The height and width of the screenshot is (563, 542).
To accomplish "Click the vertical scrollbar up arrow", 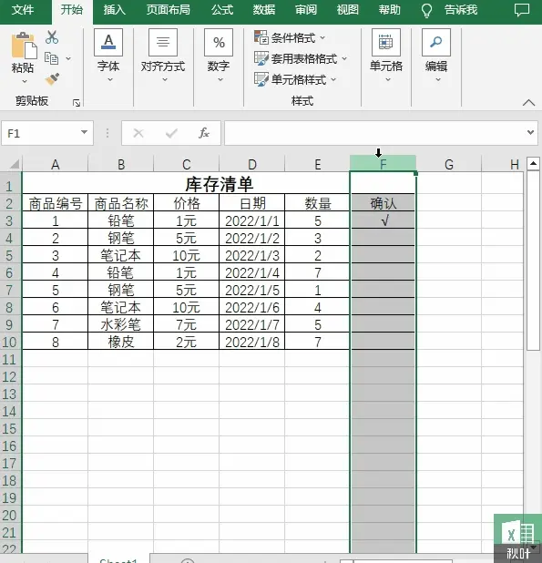I will tap(533, 164).
